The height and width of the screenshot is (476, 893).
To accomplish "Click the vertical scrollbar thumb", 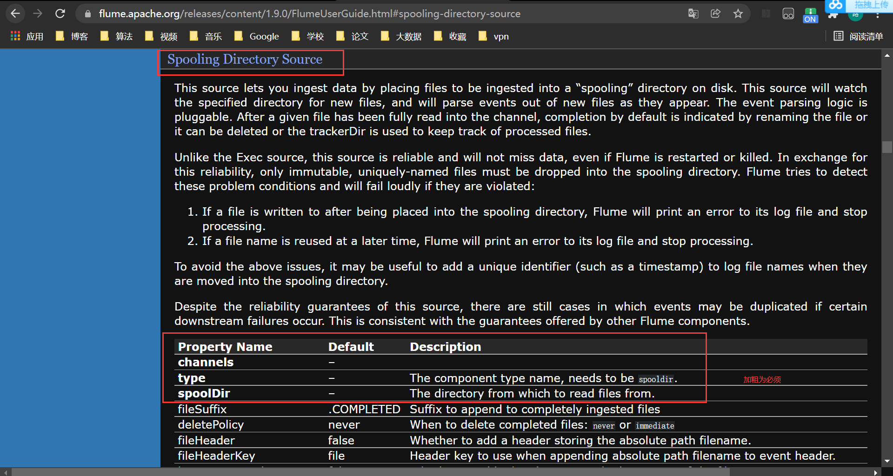I will coord(887,147).
